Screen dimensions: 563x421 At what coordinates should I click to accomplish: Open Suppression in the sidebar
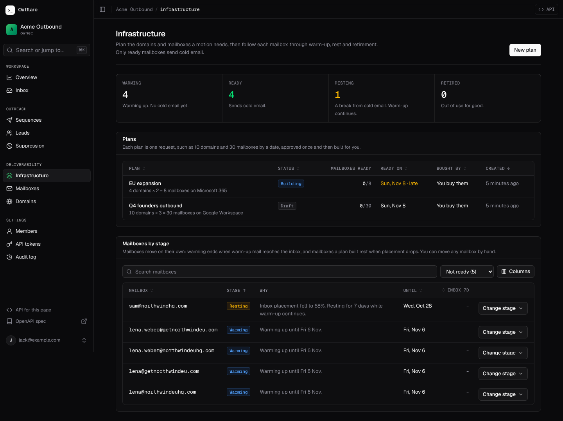point(47,146)
